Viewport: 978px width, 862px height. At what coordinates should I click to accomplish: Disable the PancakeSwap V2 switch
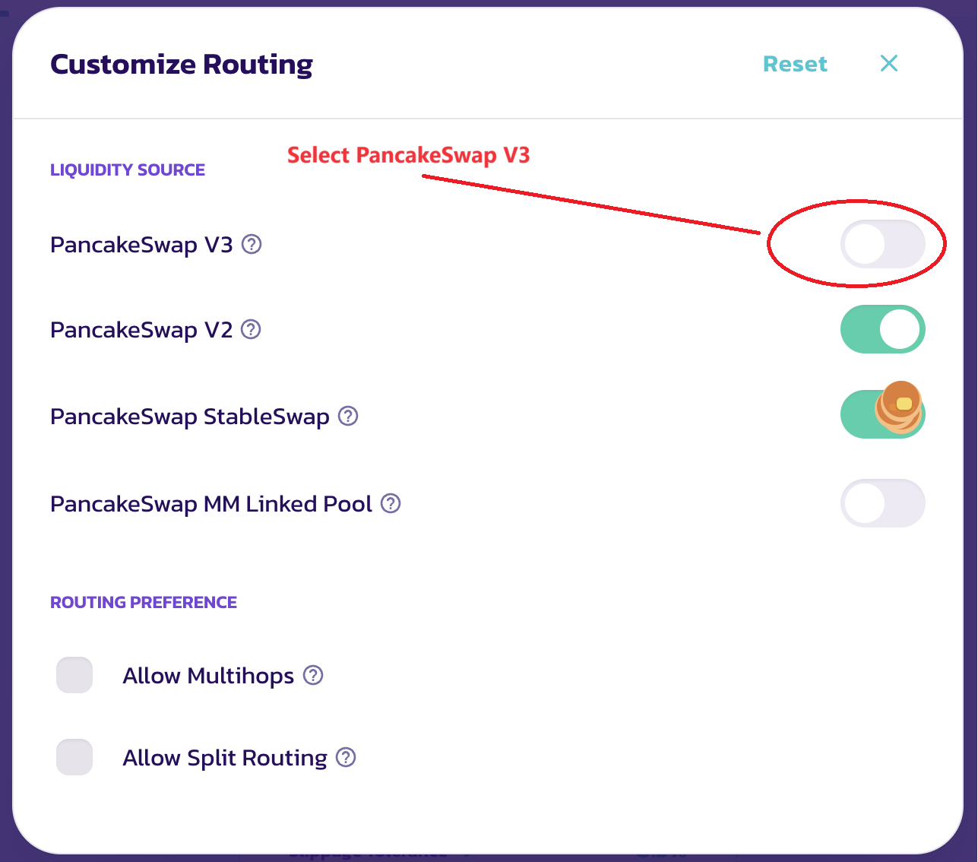click(882, 330)
